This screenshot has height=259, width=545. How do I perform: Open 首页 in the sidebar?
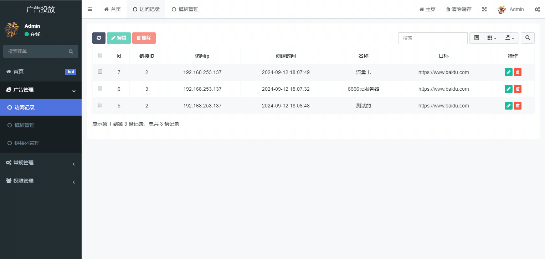pos(41,72)
